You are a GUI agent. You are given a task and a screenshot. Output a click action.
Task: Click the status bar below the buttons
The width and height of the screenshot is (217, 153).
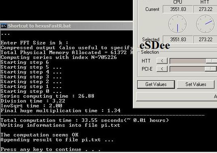(177, 96)
